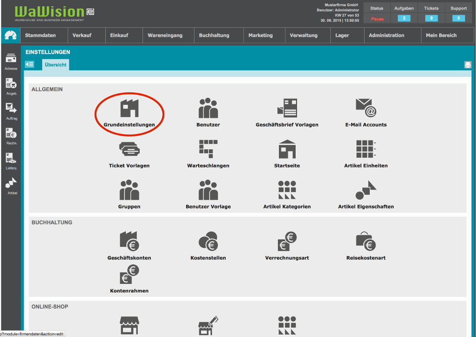Open Ticket Vorlagen icon
This screenshot has height=337, width=476.
tap(129, 150)
